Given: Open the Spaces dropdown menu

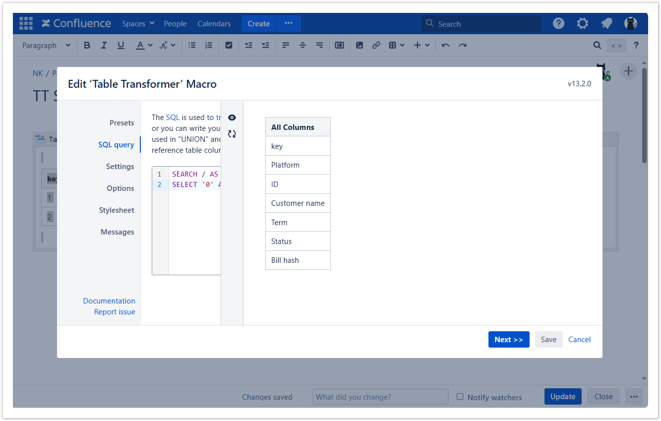Looking at the screenshot, I should 138,23.
